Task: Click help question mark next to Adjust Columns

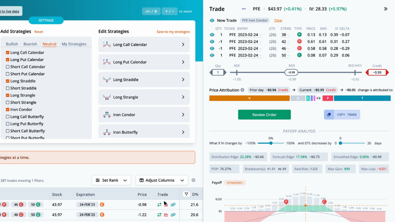Action: tap(194, 180)
